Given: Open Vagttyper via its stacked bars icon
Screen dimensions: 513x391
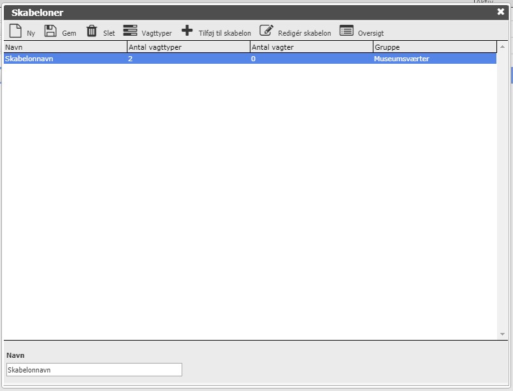Looking at the screenshot, I should coord(130,31).
